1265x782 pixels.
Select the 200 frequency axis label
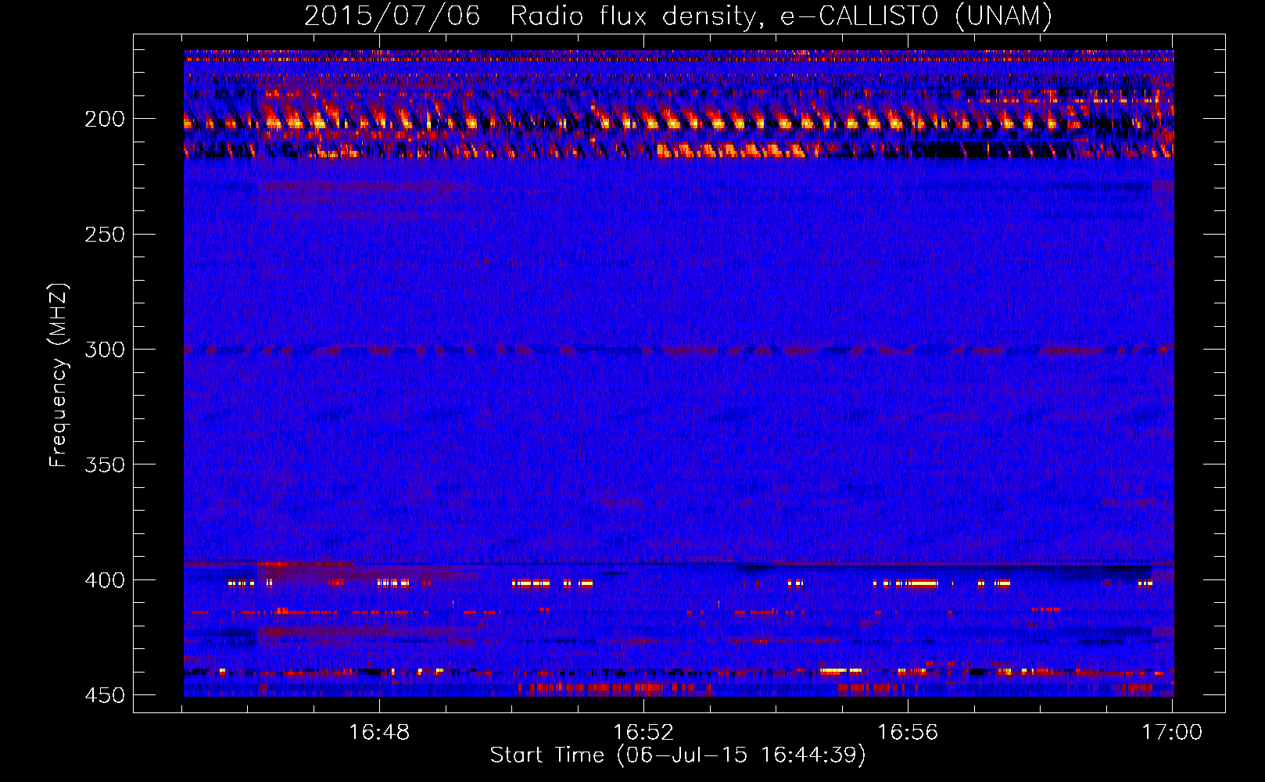[x=105, y=119]
